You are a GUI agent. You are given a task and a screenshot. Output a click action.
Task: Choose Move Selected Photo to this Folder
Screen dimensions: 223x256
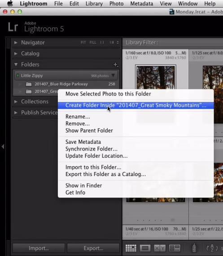[136, 94]
